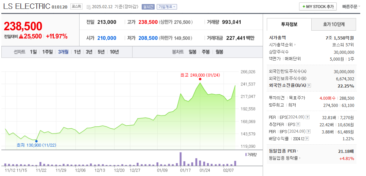Switch to the 호가10단계 tab
Viewport: 366px width, 176px height.
pos(334,24)
